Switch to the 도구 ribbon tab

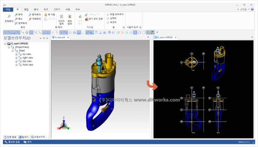(46, 9)
